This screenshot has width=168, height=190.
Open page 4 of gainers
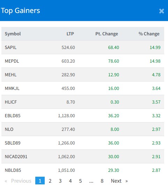point(70,181)
